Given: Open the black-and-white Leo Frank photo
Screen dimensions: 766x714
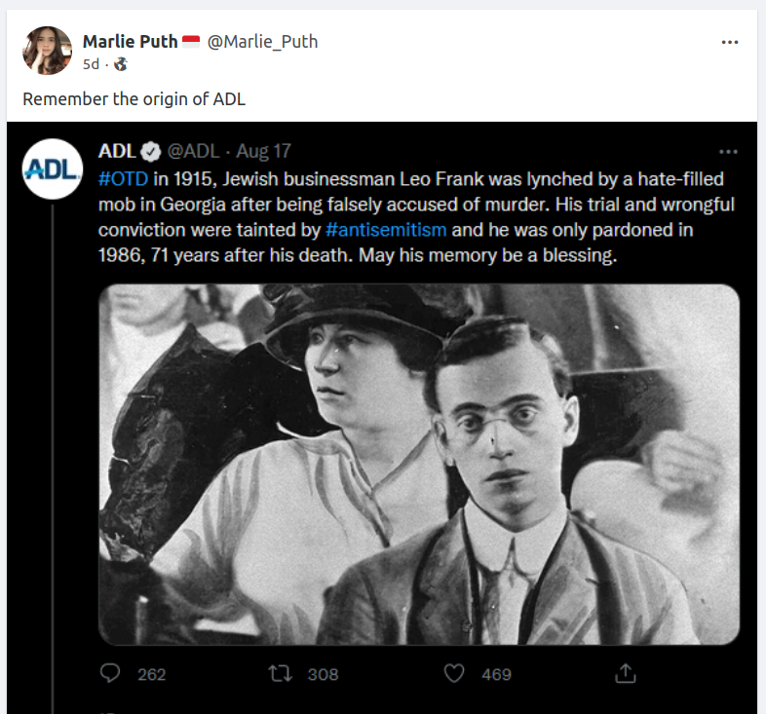Looking at the screenshot, I should pyautogui.click(x=419, y=464).
